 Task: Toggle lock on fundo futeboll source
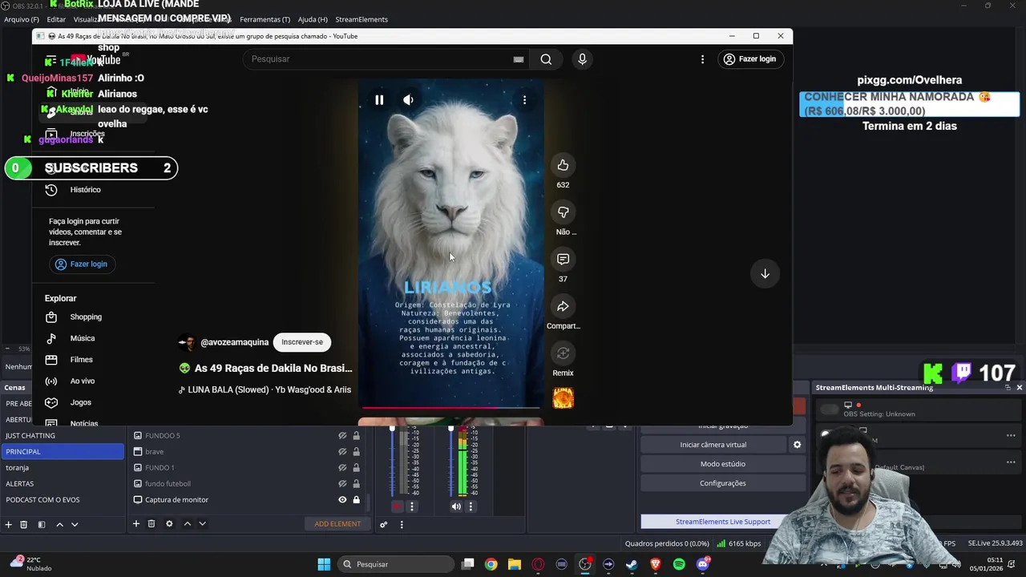click(x=356, y=483)
